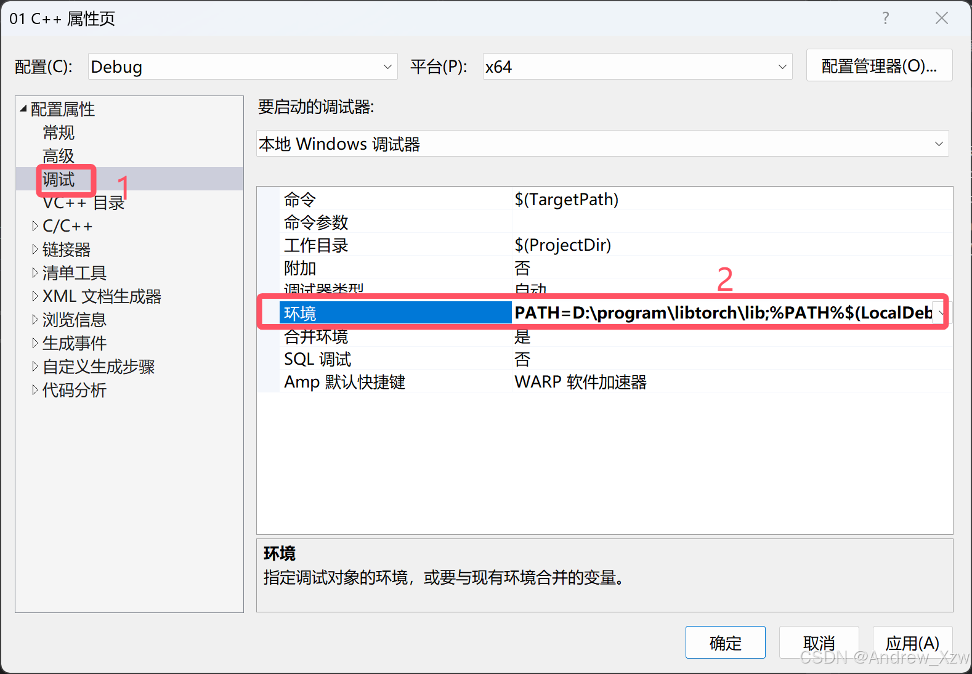Expand the C/C++ tree node
Image resolution: width=972 pixels, height=674 pixels.
click(x=34, y=226)
